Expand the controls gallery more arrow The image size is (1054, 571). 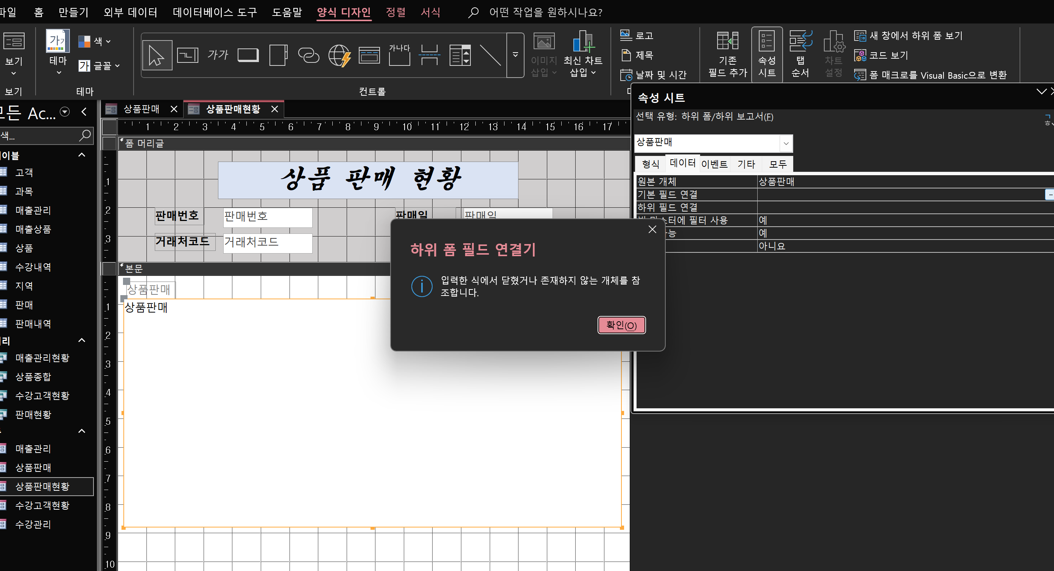(x=515, y=55)
